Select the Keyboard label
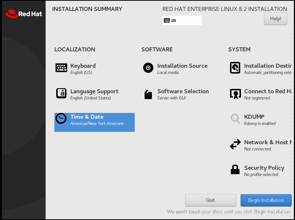Screen dimensions: 295x220 [x=83, y=66]
